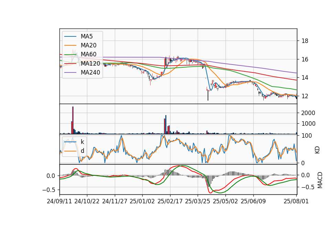Click the 24/10/22 date label
The image size is (330, 237).
click(x=87, y=201)
